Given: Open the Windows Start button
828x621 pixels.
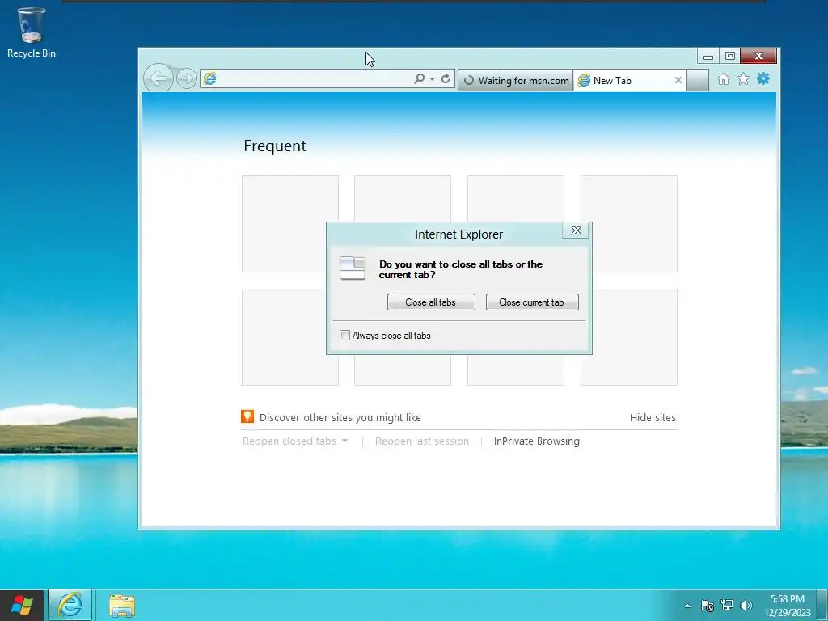Looking at the screenshot, I should pos(22,605).
